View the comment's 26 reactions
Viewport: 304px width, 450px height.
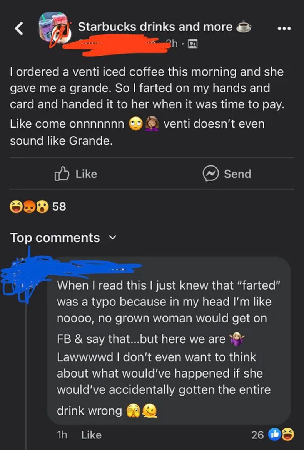(257, 435)
